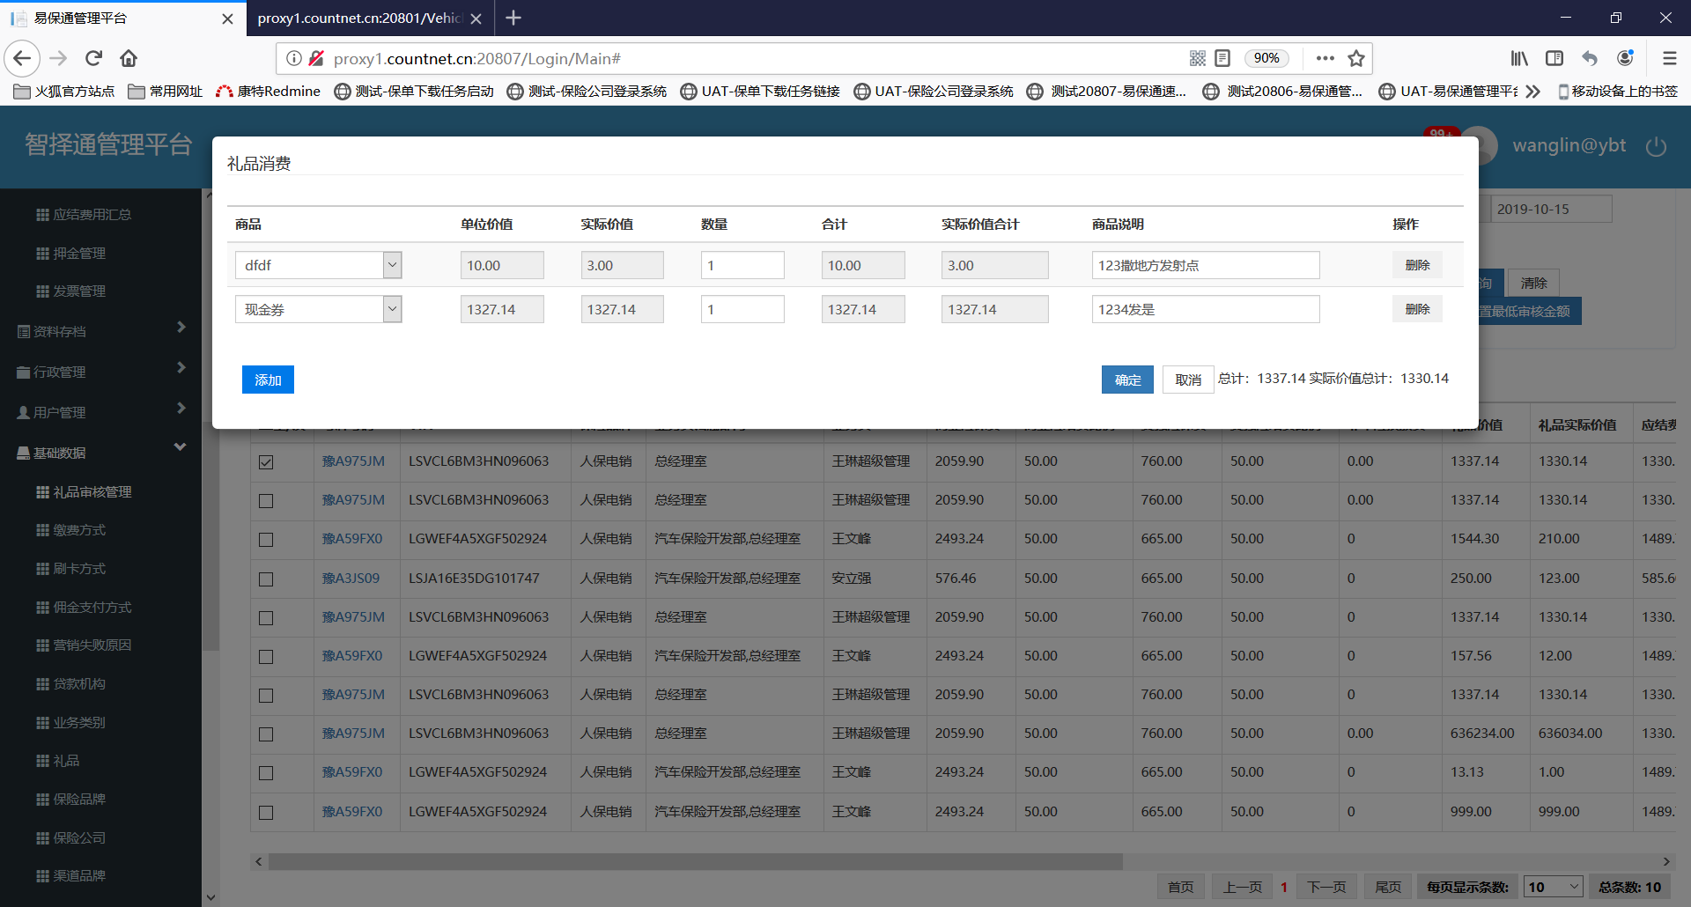Reload the page with refresh icon
The image size is (1691, 907).
click(93, 58)
